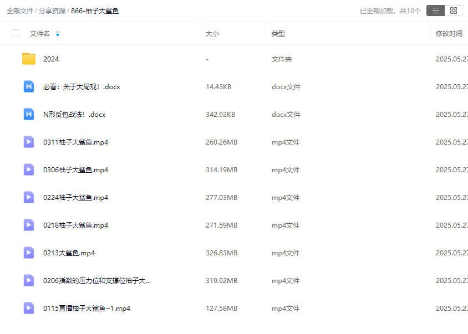Image resolution: width=468 pixels, height=334 pixels.
Task: Click the 326.83MB size cell
Action: tap(221, 253)
